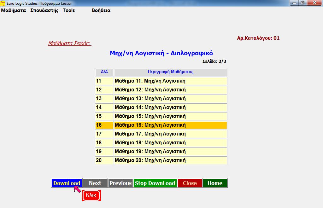Image resolution: width=323 pixels, height=208 pixels.
Task: Click the blue DownLoad button
Action: click(x=67, y=183)
